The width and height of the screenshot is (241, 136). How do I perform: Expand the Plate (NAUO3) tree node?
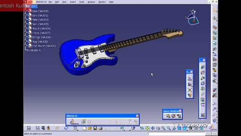click(25, 20)
